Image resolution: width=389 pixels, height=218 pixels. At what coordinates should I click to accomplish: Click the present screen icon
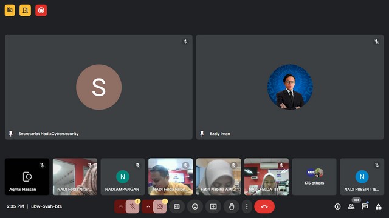pyautogui.click(x=213, y=206)
